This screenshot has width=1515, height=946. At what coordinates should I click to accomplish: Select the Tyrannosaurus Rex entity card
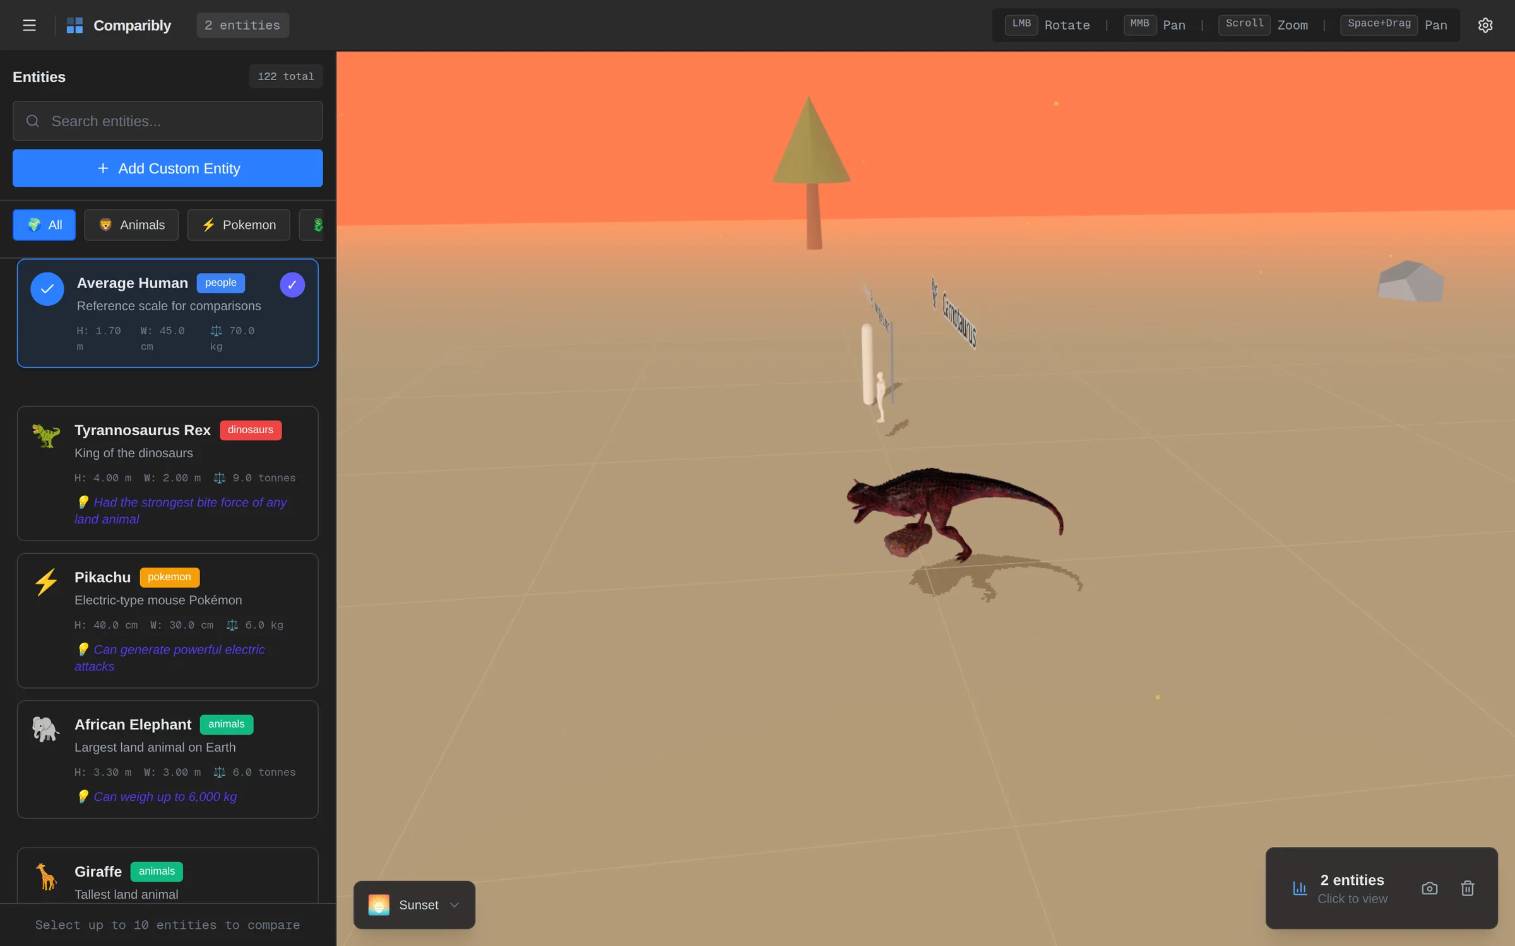click(168, 473)
